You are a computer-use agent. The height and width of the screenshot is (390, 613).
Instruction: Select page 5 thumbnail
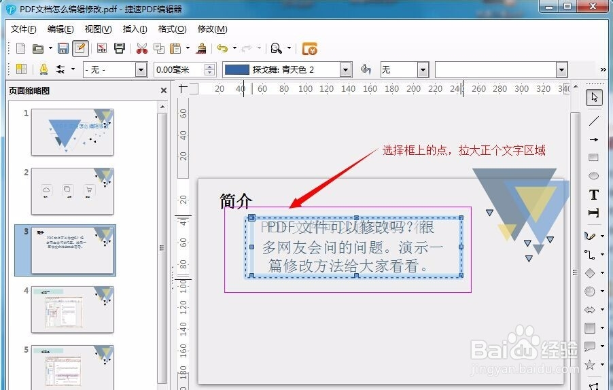72,368
